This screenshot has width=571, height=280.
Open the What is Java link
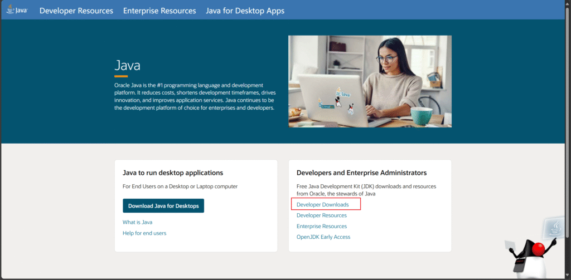tap(137, 222)
